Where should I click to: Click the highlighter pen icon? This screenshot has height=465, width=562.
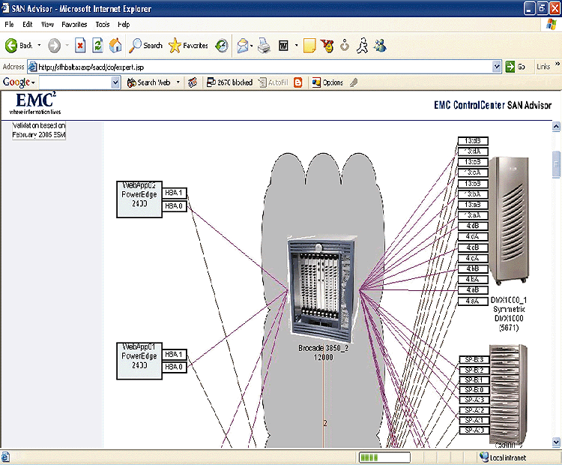(354, 82)
